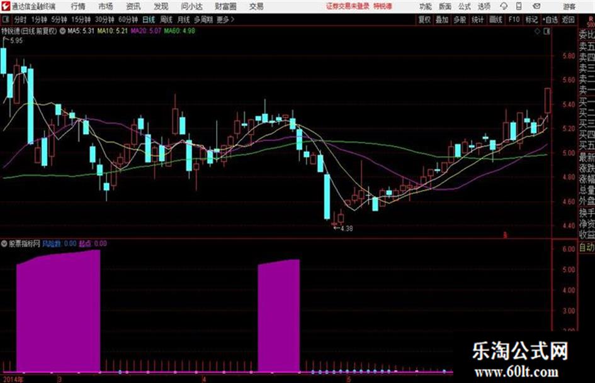The image size is (595, 383).
Task: Click the 2014年 date label on the time axis
Action: (13, 379)
